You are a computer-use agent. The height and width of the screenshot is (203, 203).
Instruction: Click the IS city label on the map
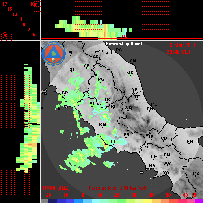click(151, 137)
